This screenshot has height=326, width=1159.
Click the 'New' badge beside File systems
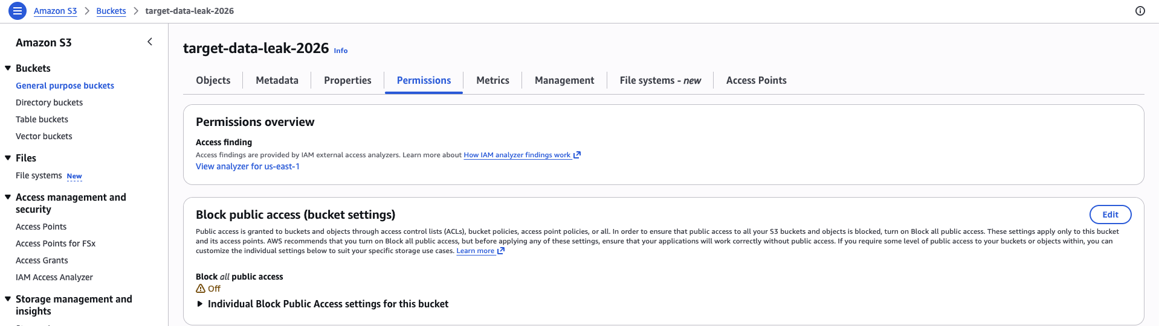click(x=74, y=176)
